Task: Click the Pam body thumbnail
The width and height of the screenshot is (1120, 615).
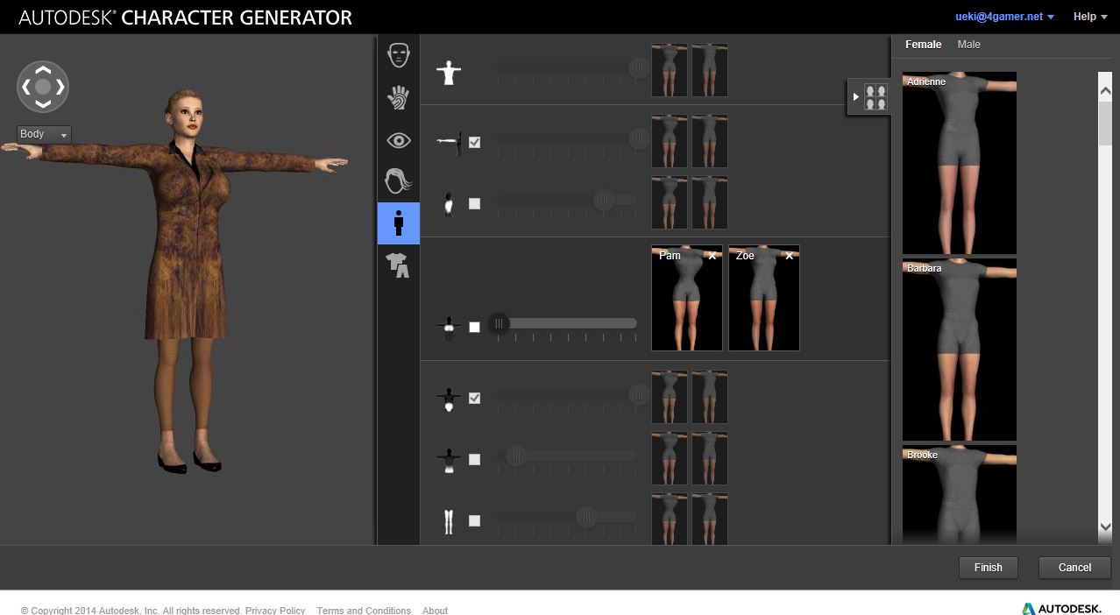Action: tap(687, 298)
